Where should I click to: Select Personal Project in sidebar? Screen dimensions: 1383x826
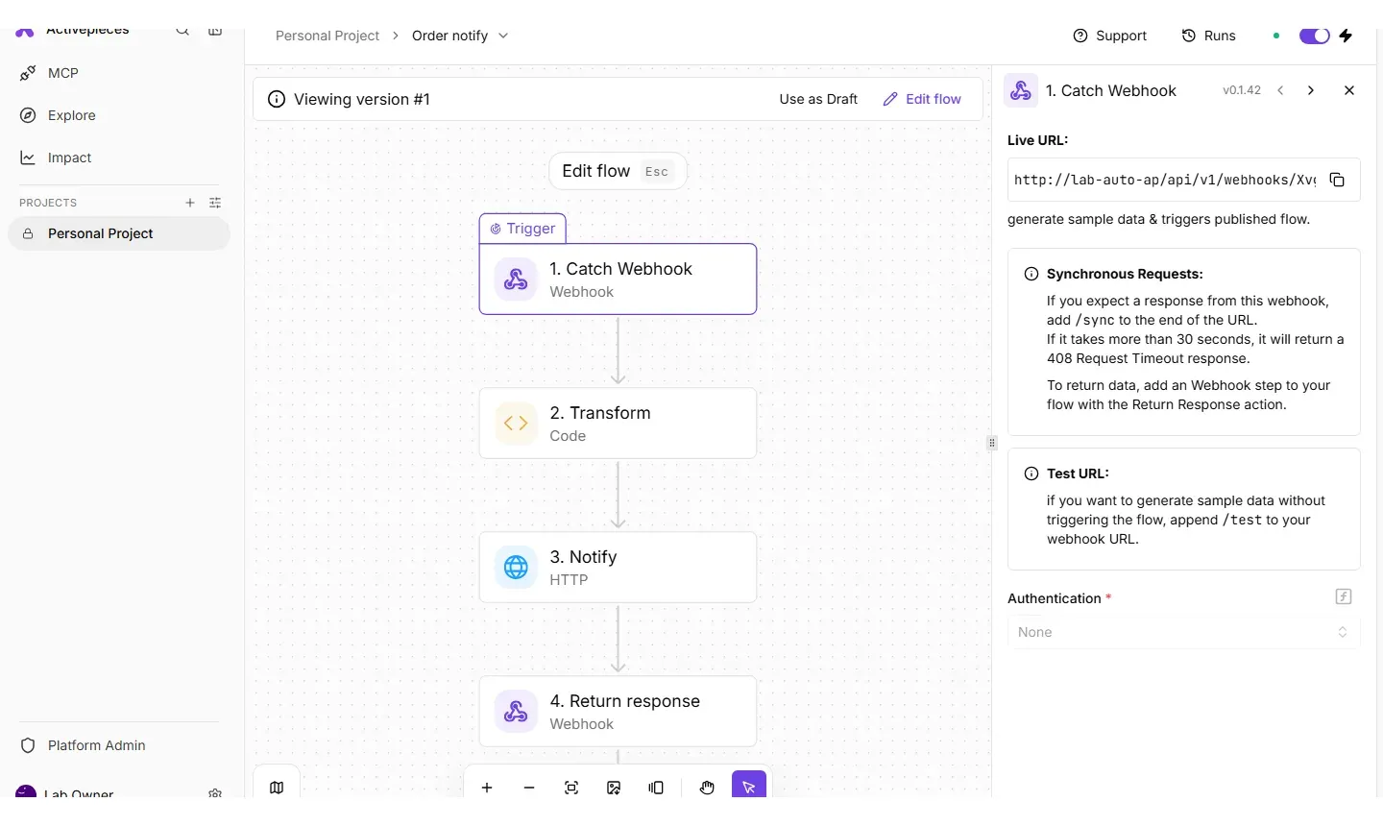[x=119, y=233]
